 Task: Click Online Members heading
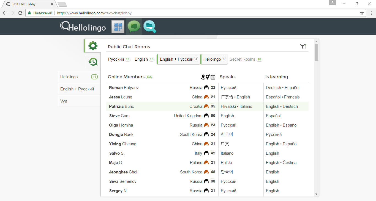(126, 77)
